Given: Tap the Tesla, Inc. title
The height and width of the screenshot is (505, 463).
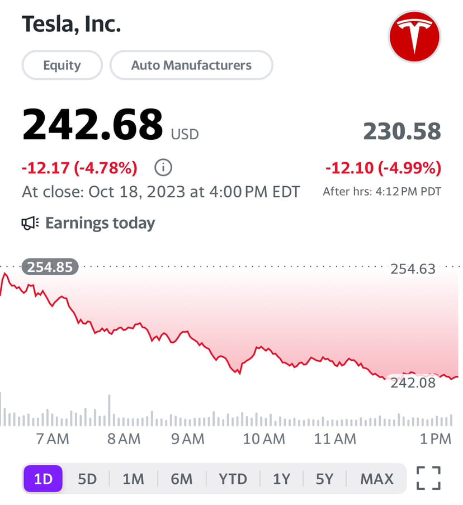Looking at the screenshot, I should (71, 24).
